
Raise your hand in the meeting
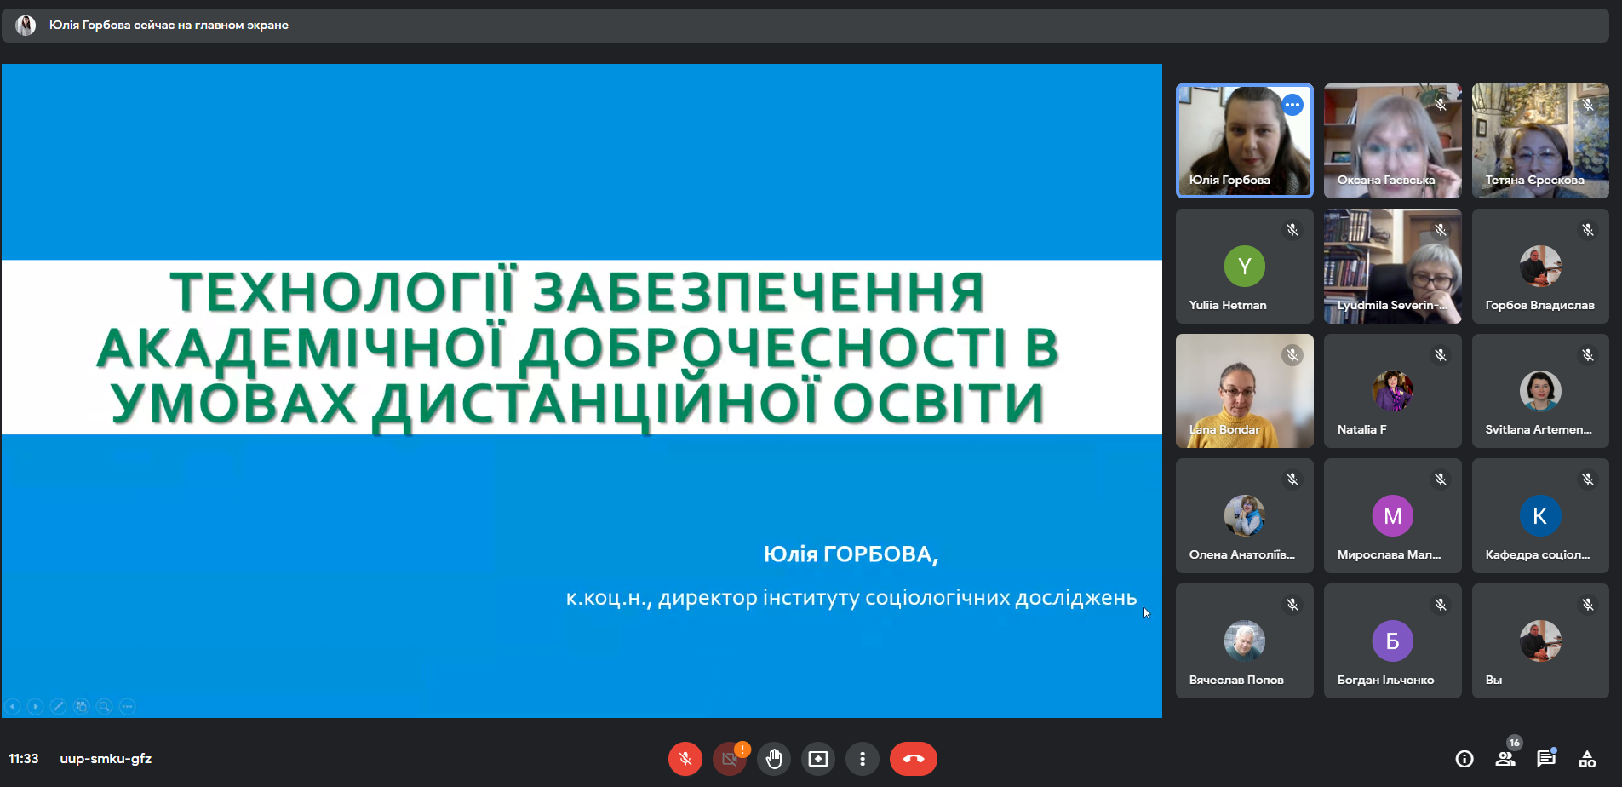(x=773, y=759)
